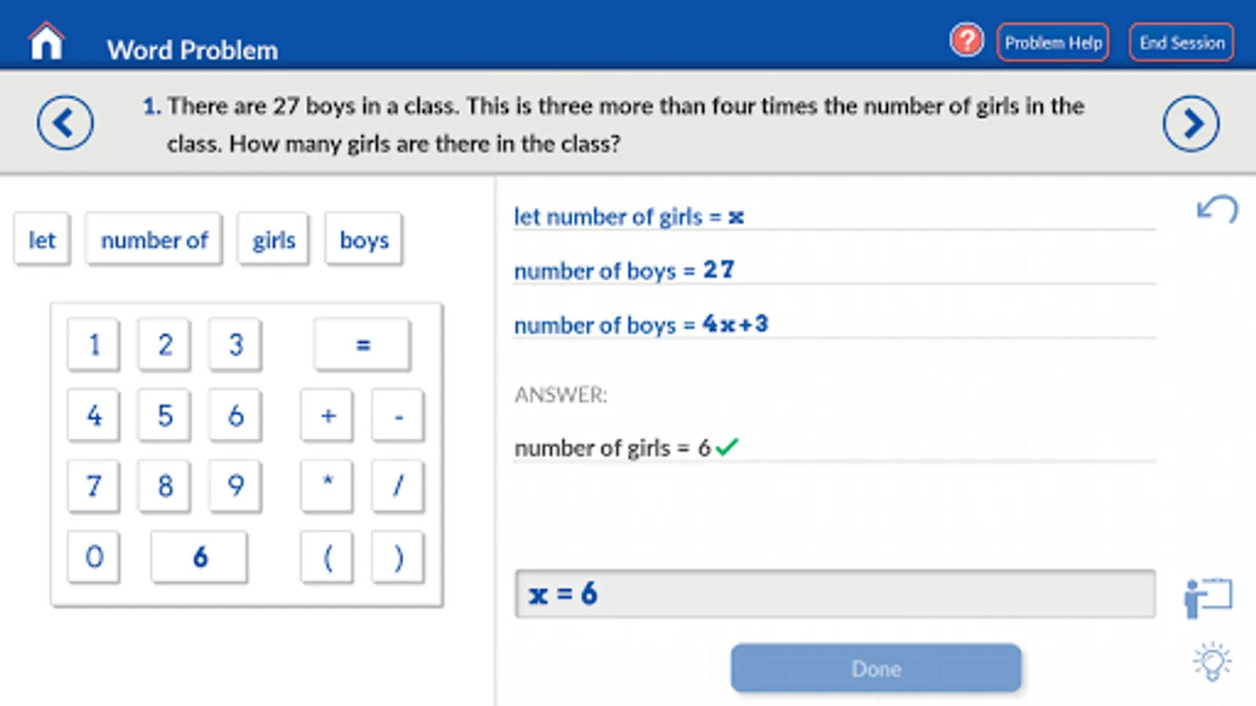1256x706 pixels.
Task: Insert the phrase 'number of'
Action: [154, 239]
